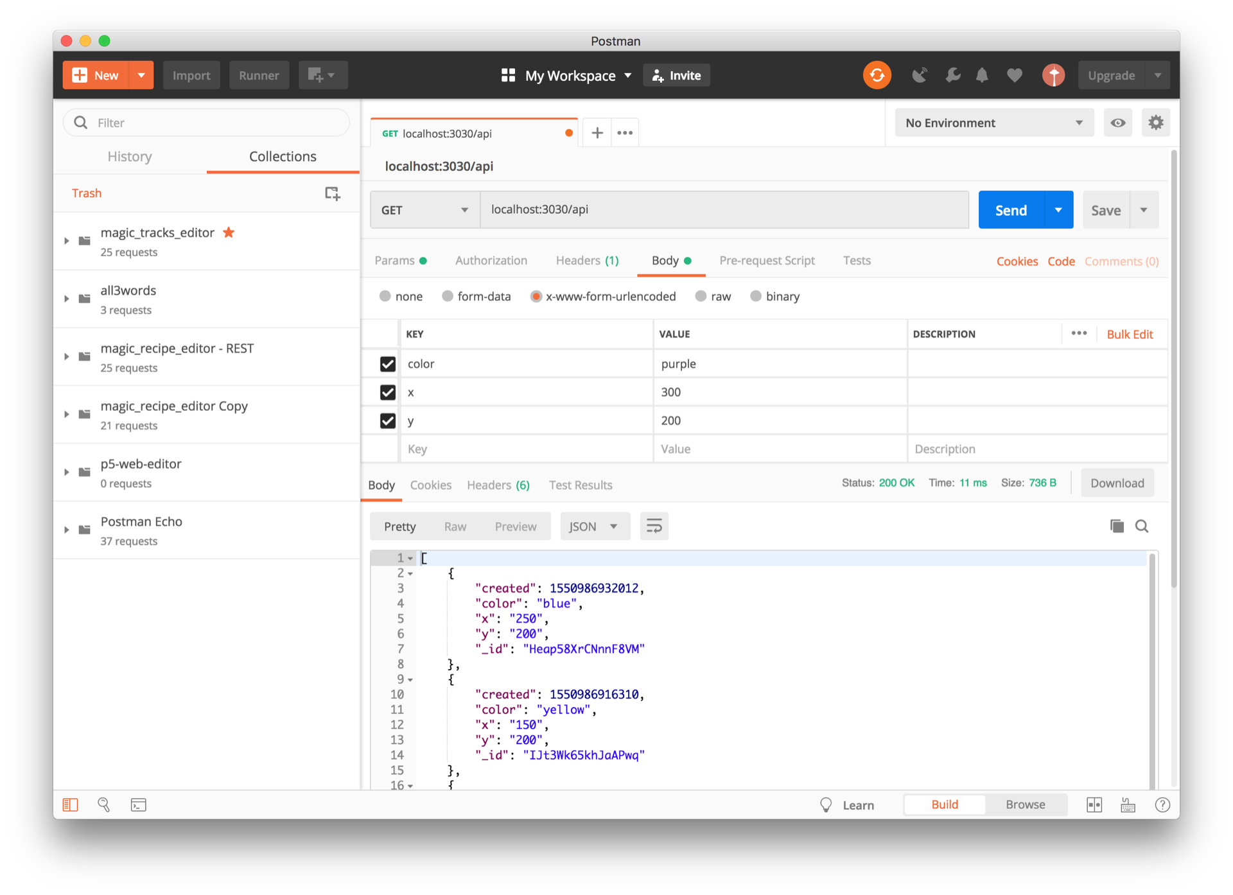
Task: Expand the magic_tracks_editor collection
Action: click(x=67, y=241)
